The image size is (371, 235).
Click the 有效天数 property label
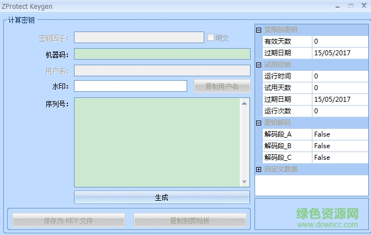pos(278,41)
